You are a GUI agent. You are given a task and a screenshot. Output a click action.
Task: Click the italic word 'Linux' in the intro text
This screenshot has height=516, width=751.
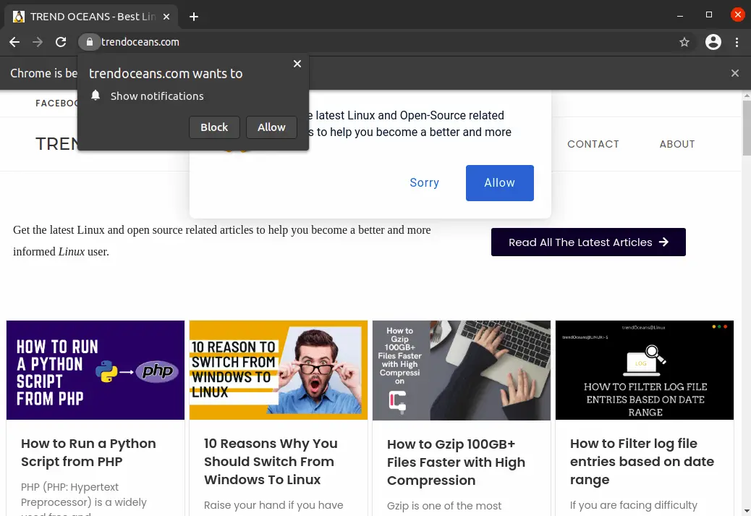(72, 252)
